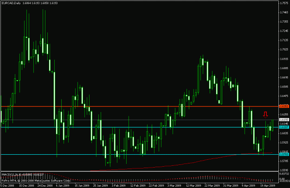Click the EURCAD,Daily chart title text
The height and width of the screenshot is (188, 290).
(11, 3)
